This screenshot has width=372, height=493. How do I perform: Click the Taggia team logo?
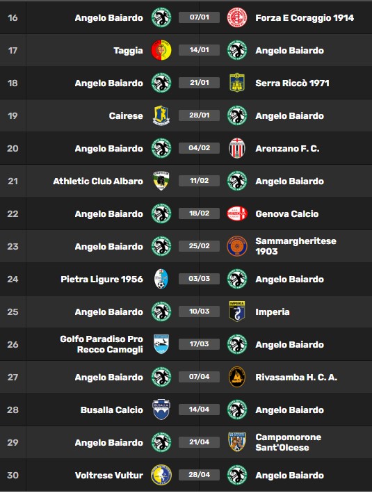(161, 50)
